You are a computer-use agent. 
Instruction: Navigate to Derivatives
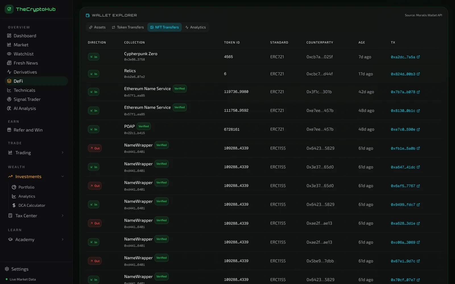tap(36, 72)
